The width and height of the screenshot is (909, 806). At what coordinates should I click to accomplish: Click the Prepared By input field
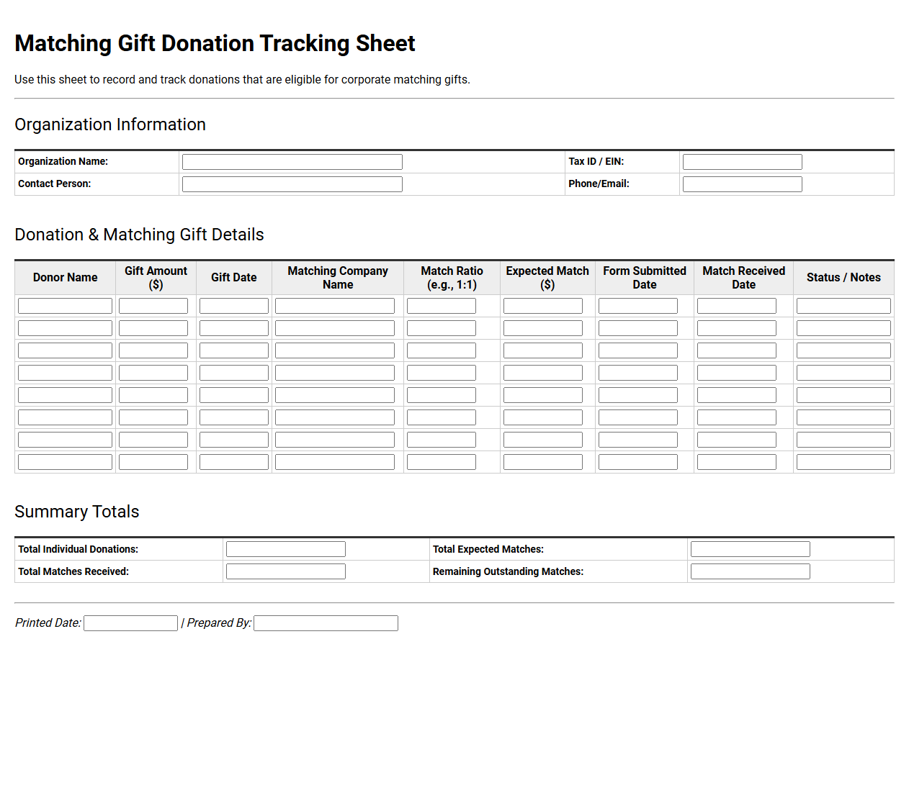click(326, 623)
